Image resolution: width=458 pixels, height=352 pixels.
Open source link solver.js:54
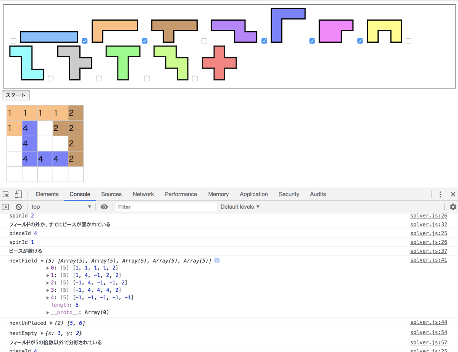click(429, 333)
